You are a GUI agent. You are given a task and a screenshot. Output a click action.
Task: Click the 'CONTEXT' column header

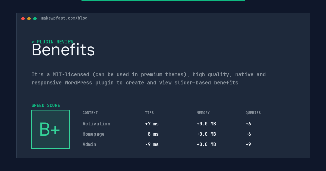(90, 113)
